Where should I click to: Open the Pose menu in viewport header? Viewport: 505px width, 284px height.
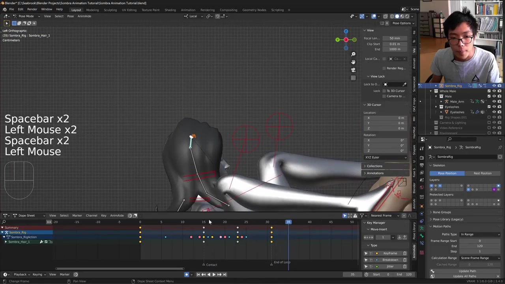70,16
